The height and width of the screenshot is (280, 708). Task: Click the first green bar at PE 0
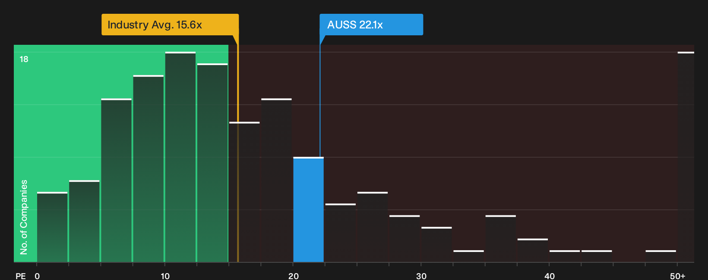tap(52, 227)
